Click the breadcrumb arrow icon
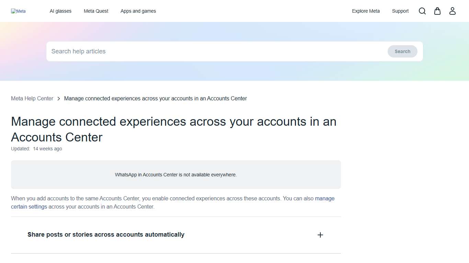The height and width of the screenshot is (263, 469). [59, 98]
